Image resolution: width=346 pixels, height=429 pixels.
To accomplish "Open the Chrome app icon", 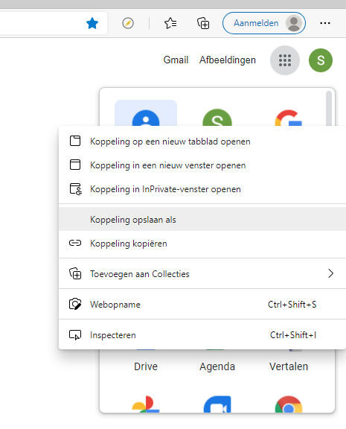I will (289, 404).
